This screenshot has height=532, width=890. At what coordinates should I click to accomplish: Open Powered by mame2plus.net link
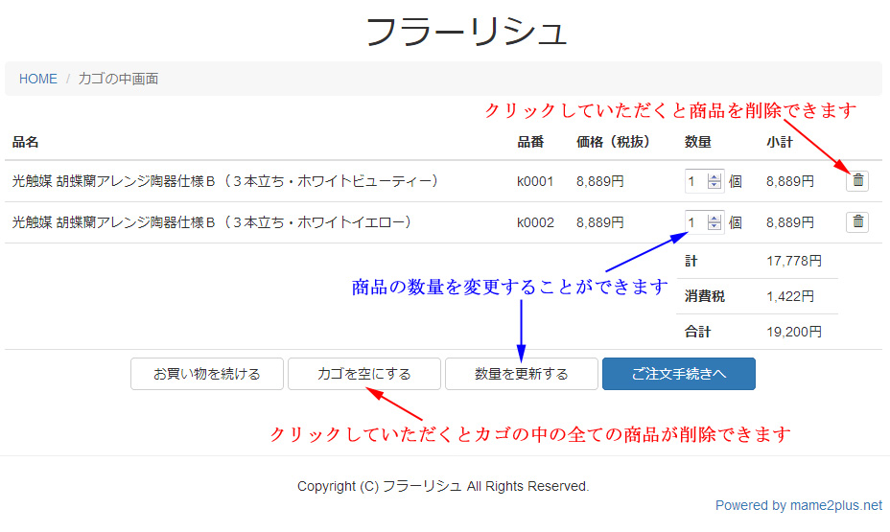798,505
